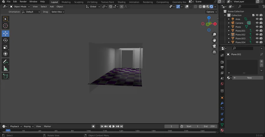Open the File menu
Viewport: 265px width, 137px height.
[x=9, y=2]
